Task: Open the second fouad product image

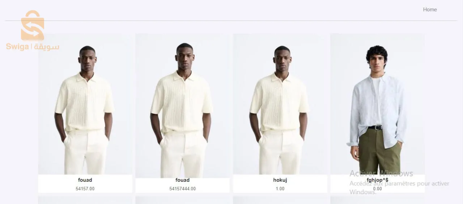Action: coord(182,106)
